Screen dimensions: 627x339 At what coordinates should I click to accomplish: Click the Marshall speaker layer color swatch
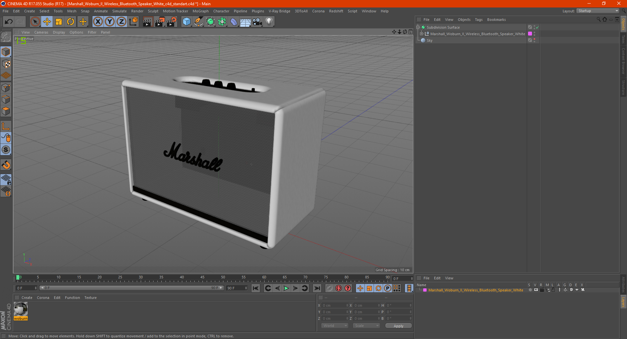530,34
